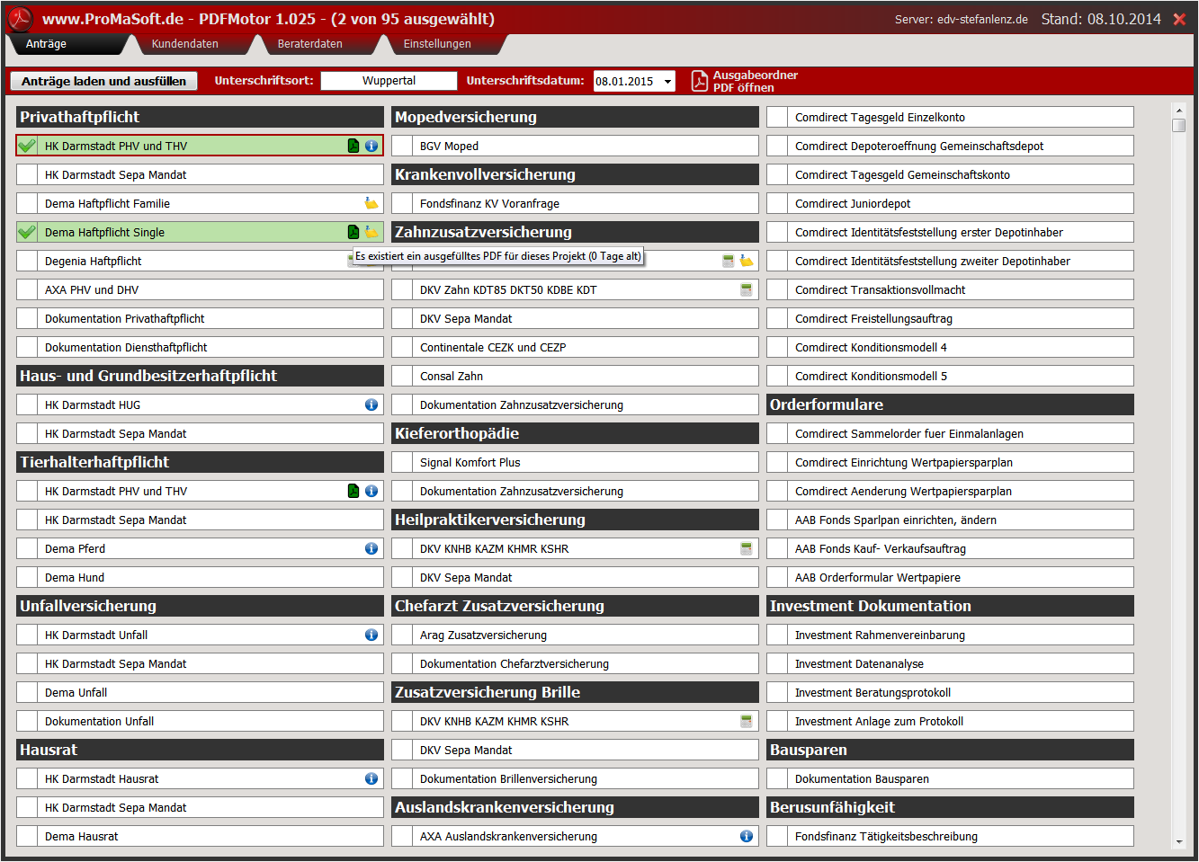Show info for Privathaftpflicht HK Darmstadt PHV und THV
The image size is (1199, 862).
(x=371, y=146)
